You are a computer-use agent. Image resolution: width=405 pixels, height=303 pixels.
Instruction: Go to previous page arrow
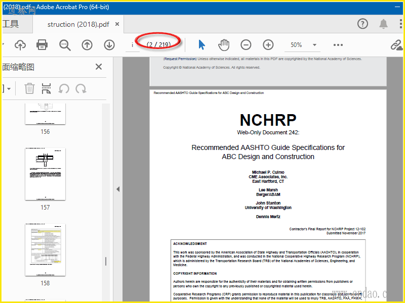[87, 45]
